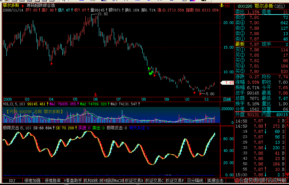Click the red S marker under the 06 axis
The image size is (289, 185).
pyautogui.click(x=96, y=95)
